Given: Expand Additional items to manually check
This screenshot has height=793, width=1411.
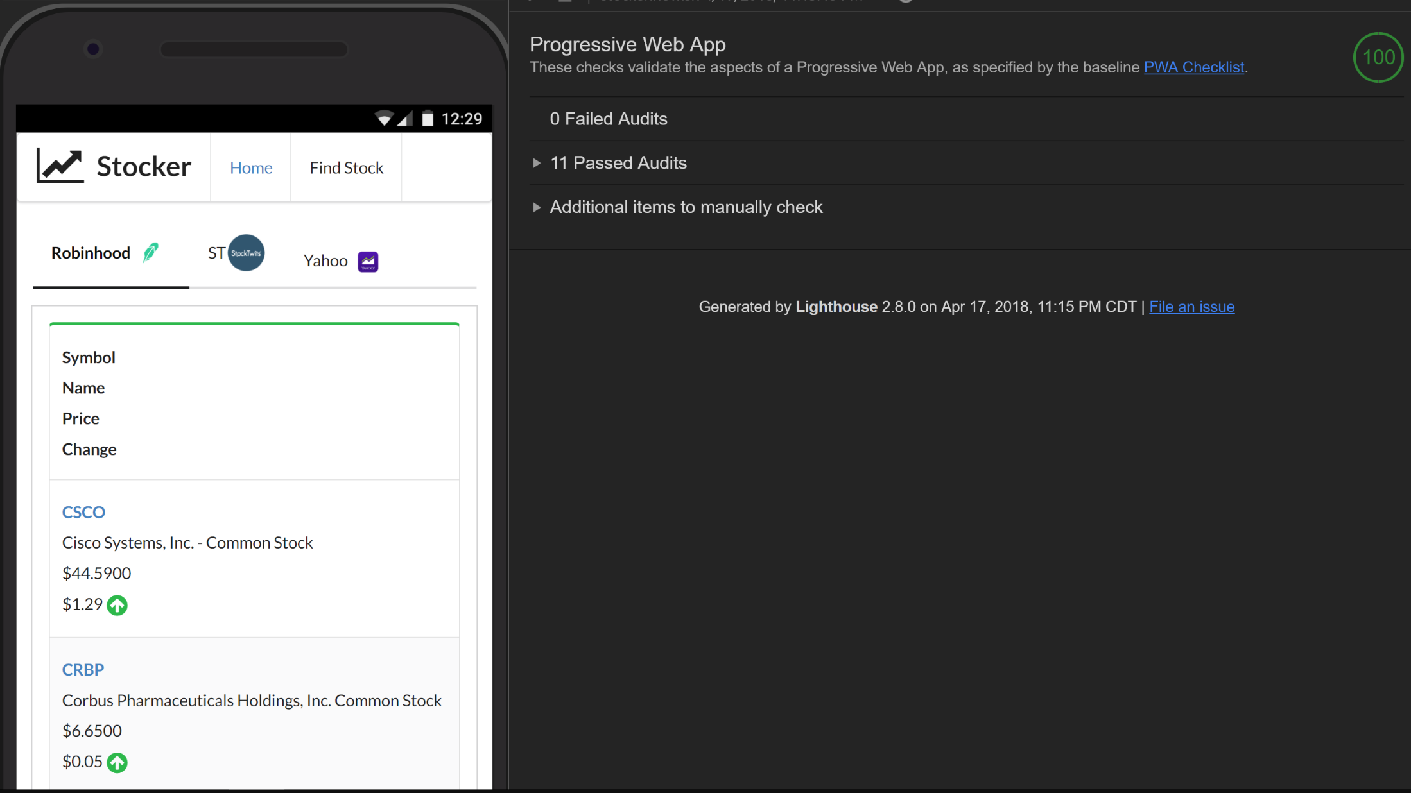Looking at the screenshot, I should [686, 207].
